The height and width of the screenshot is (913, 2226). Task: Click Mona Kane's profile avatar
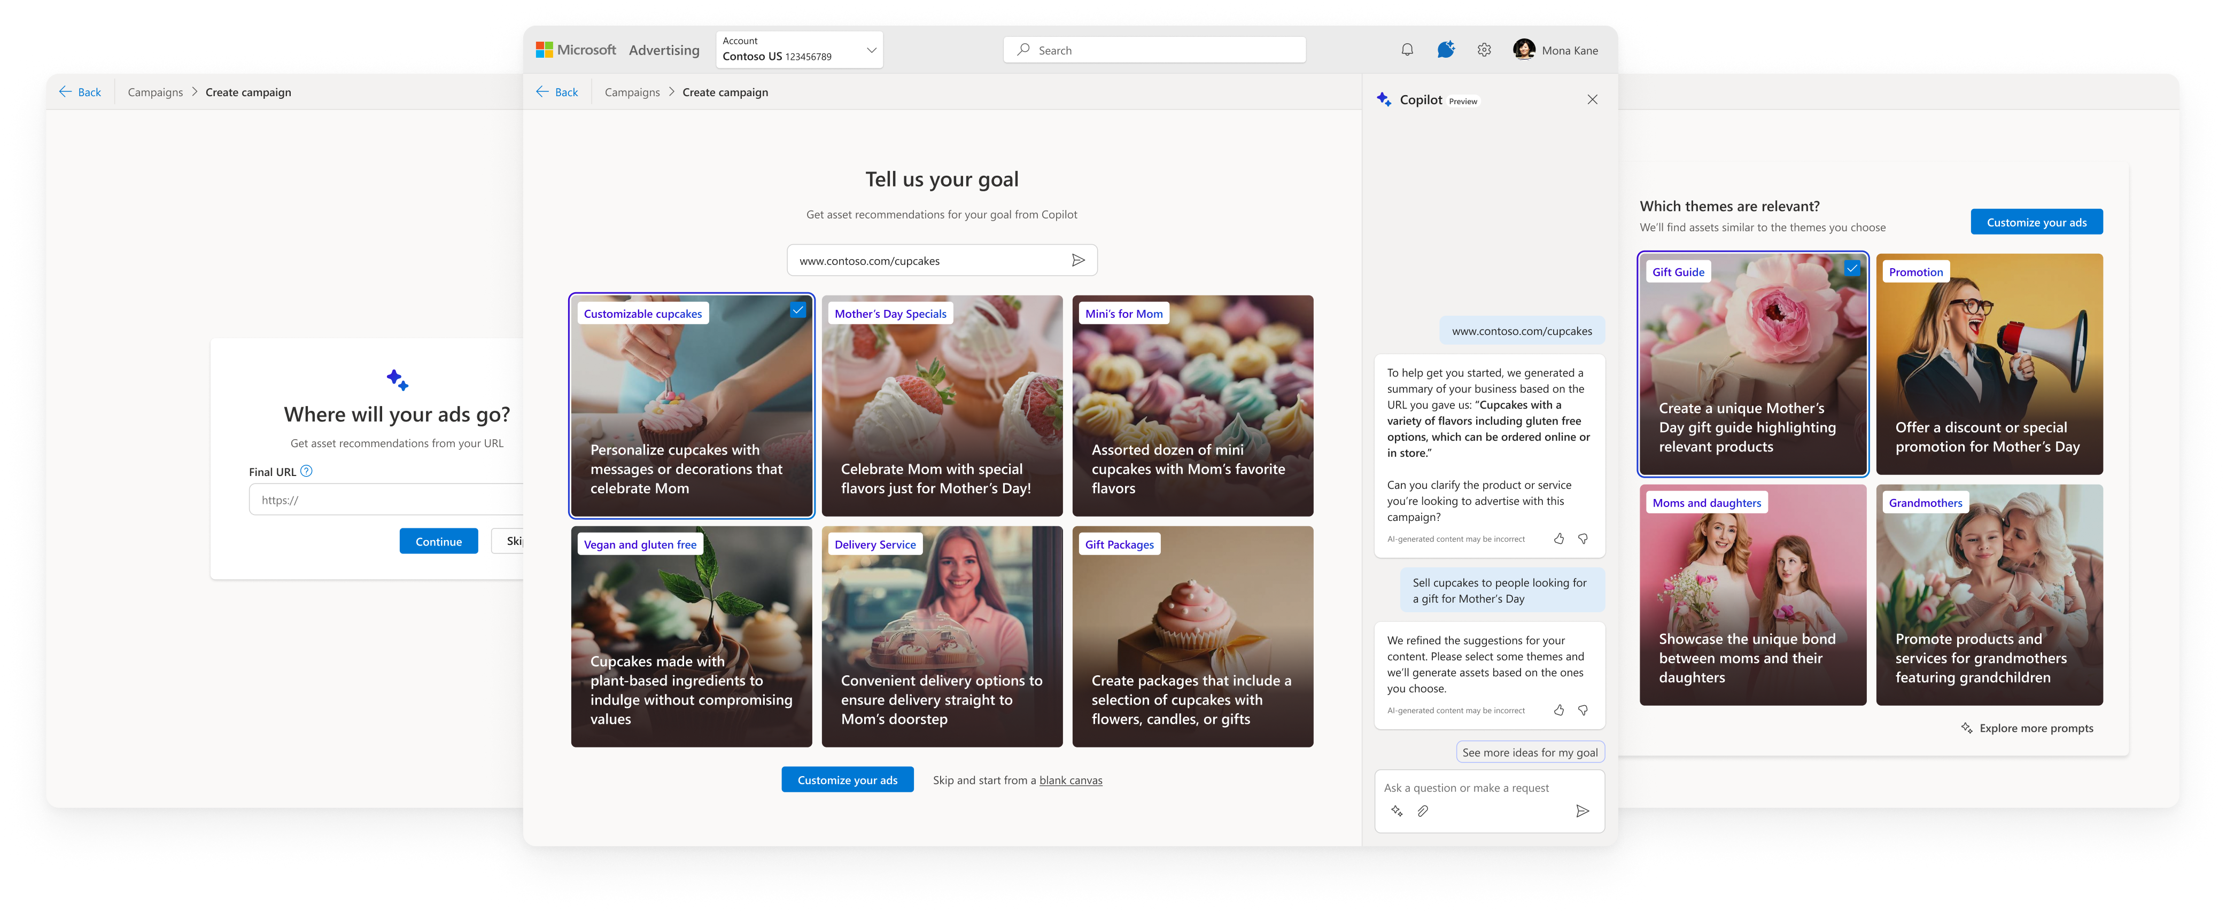(x=1524, y=50)
